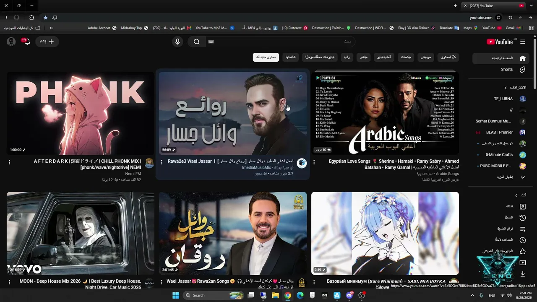Open the Arabic Songs channel link
This screenshot has width=537, height=302.
[x=447, y=174]
